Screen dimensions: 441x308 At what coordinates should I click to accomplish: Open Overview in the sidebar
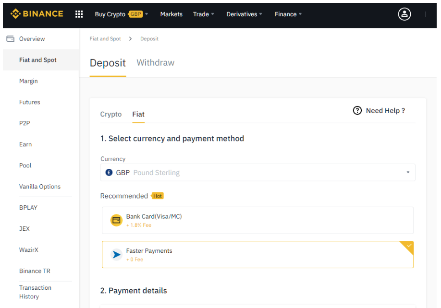32,39
